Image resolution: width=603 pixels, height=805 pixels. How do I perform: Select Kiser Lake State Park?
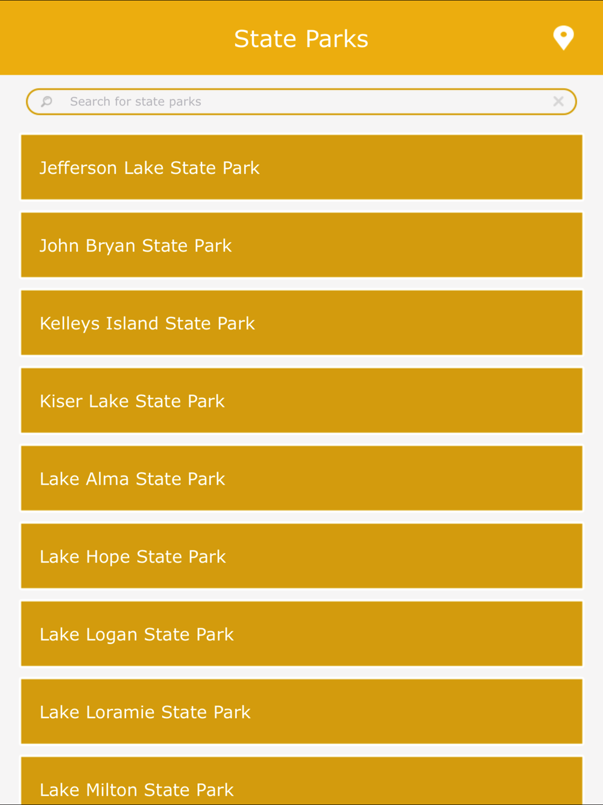[301, 401]
